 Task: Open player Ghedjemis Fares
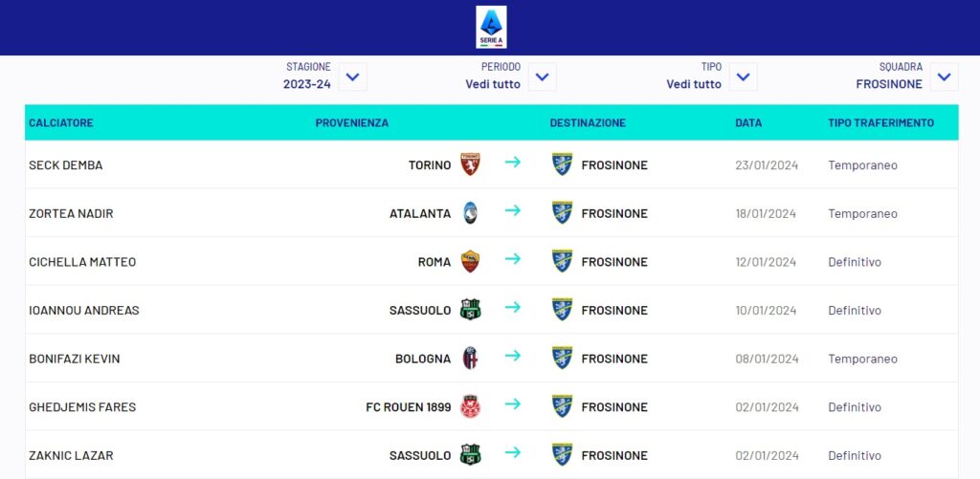tap(82, 407)
